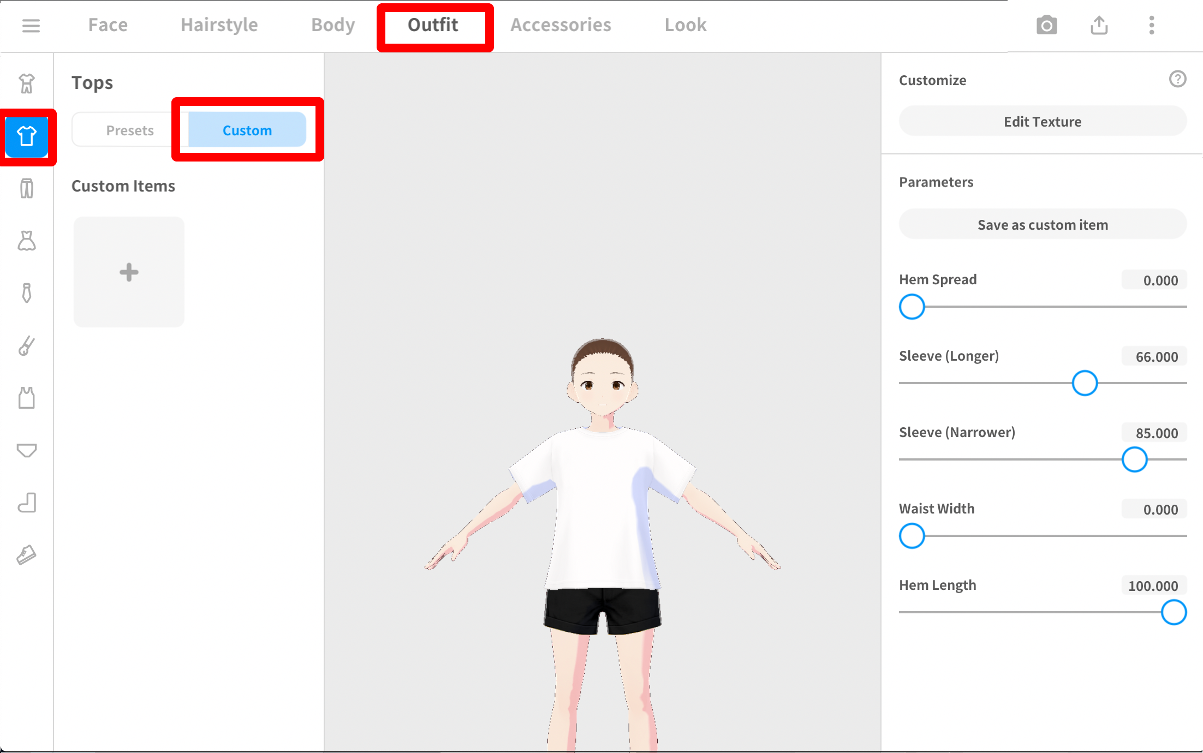Click the export share icon
Image resolution: width=1203 pixels, height=753 pixels.
click(x=1099, y=25)
